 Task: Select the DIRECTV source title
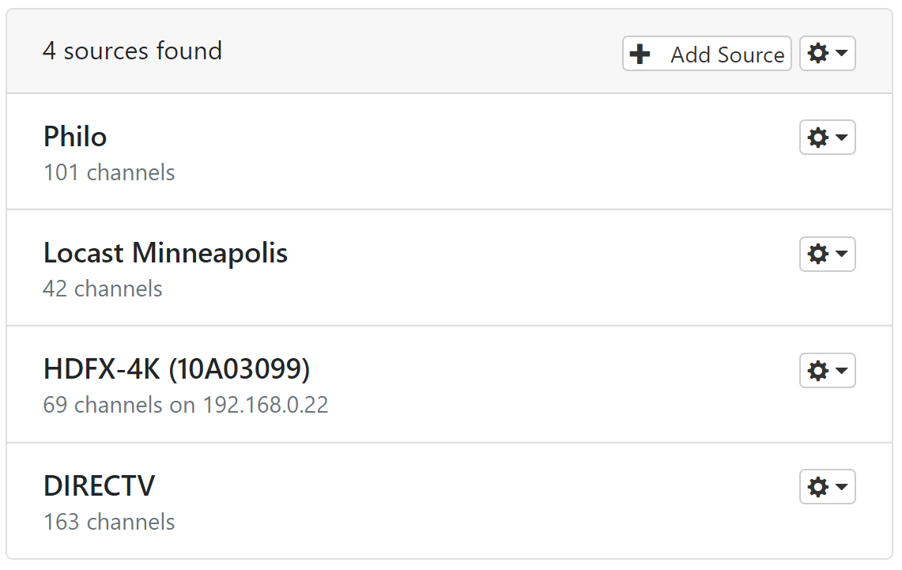[99, 485]
